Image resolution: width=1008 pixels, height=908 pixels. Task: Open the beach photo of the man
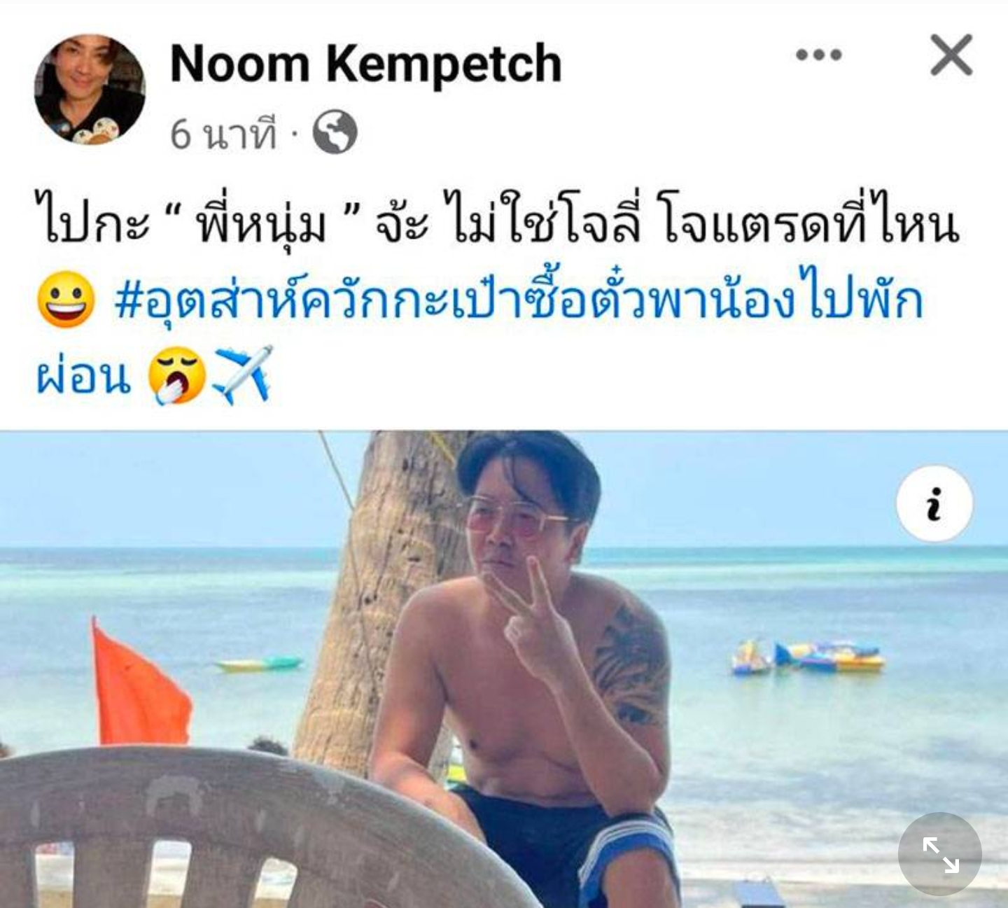[504, 669]
